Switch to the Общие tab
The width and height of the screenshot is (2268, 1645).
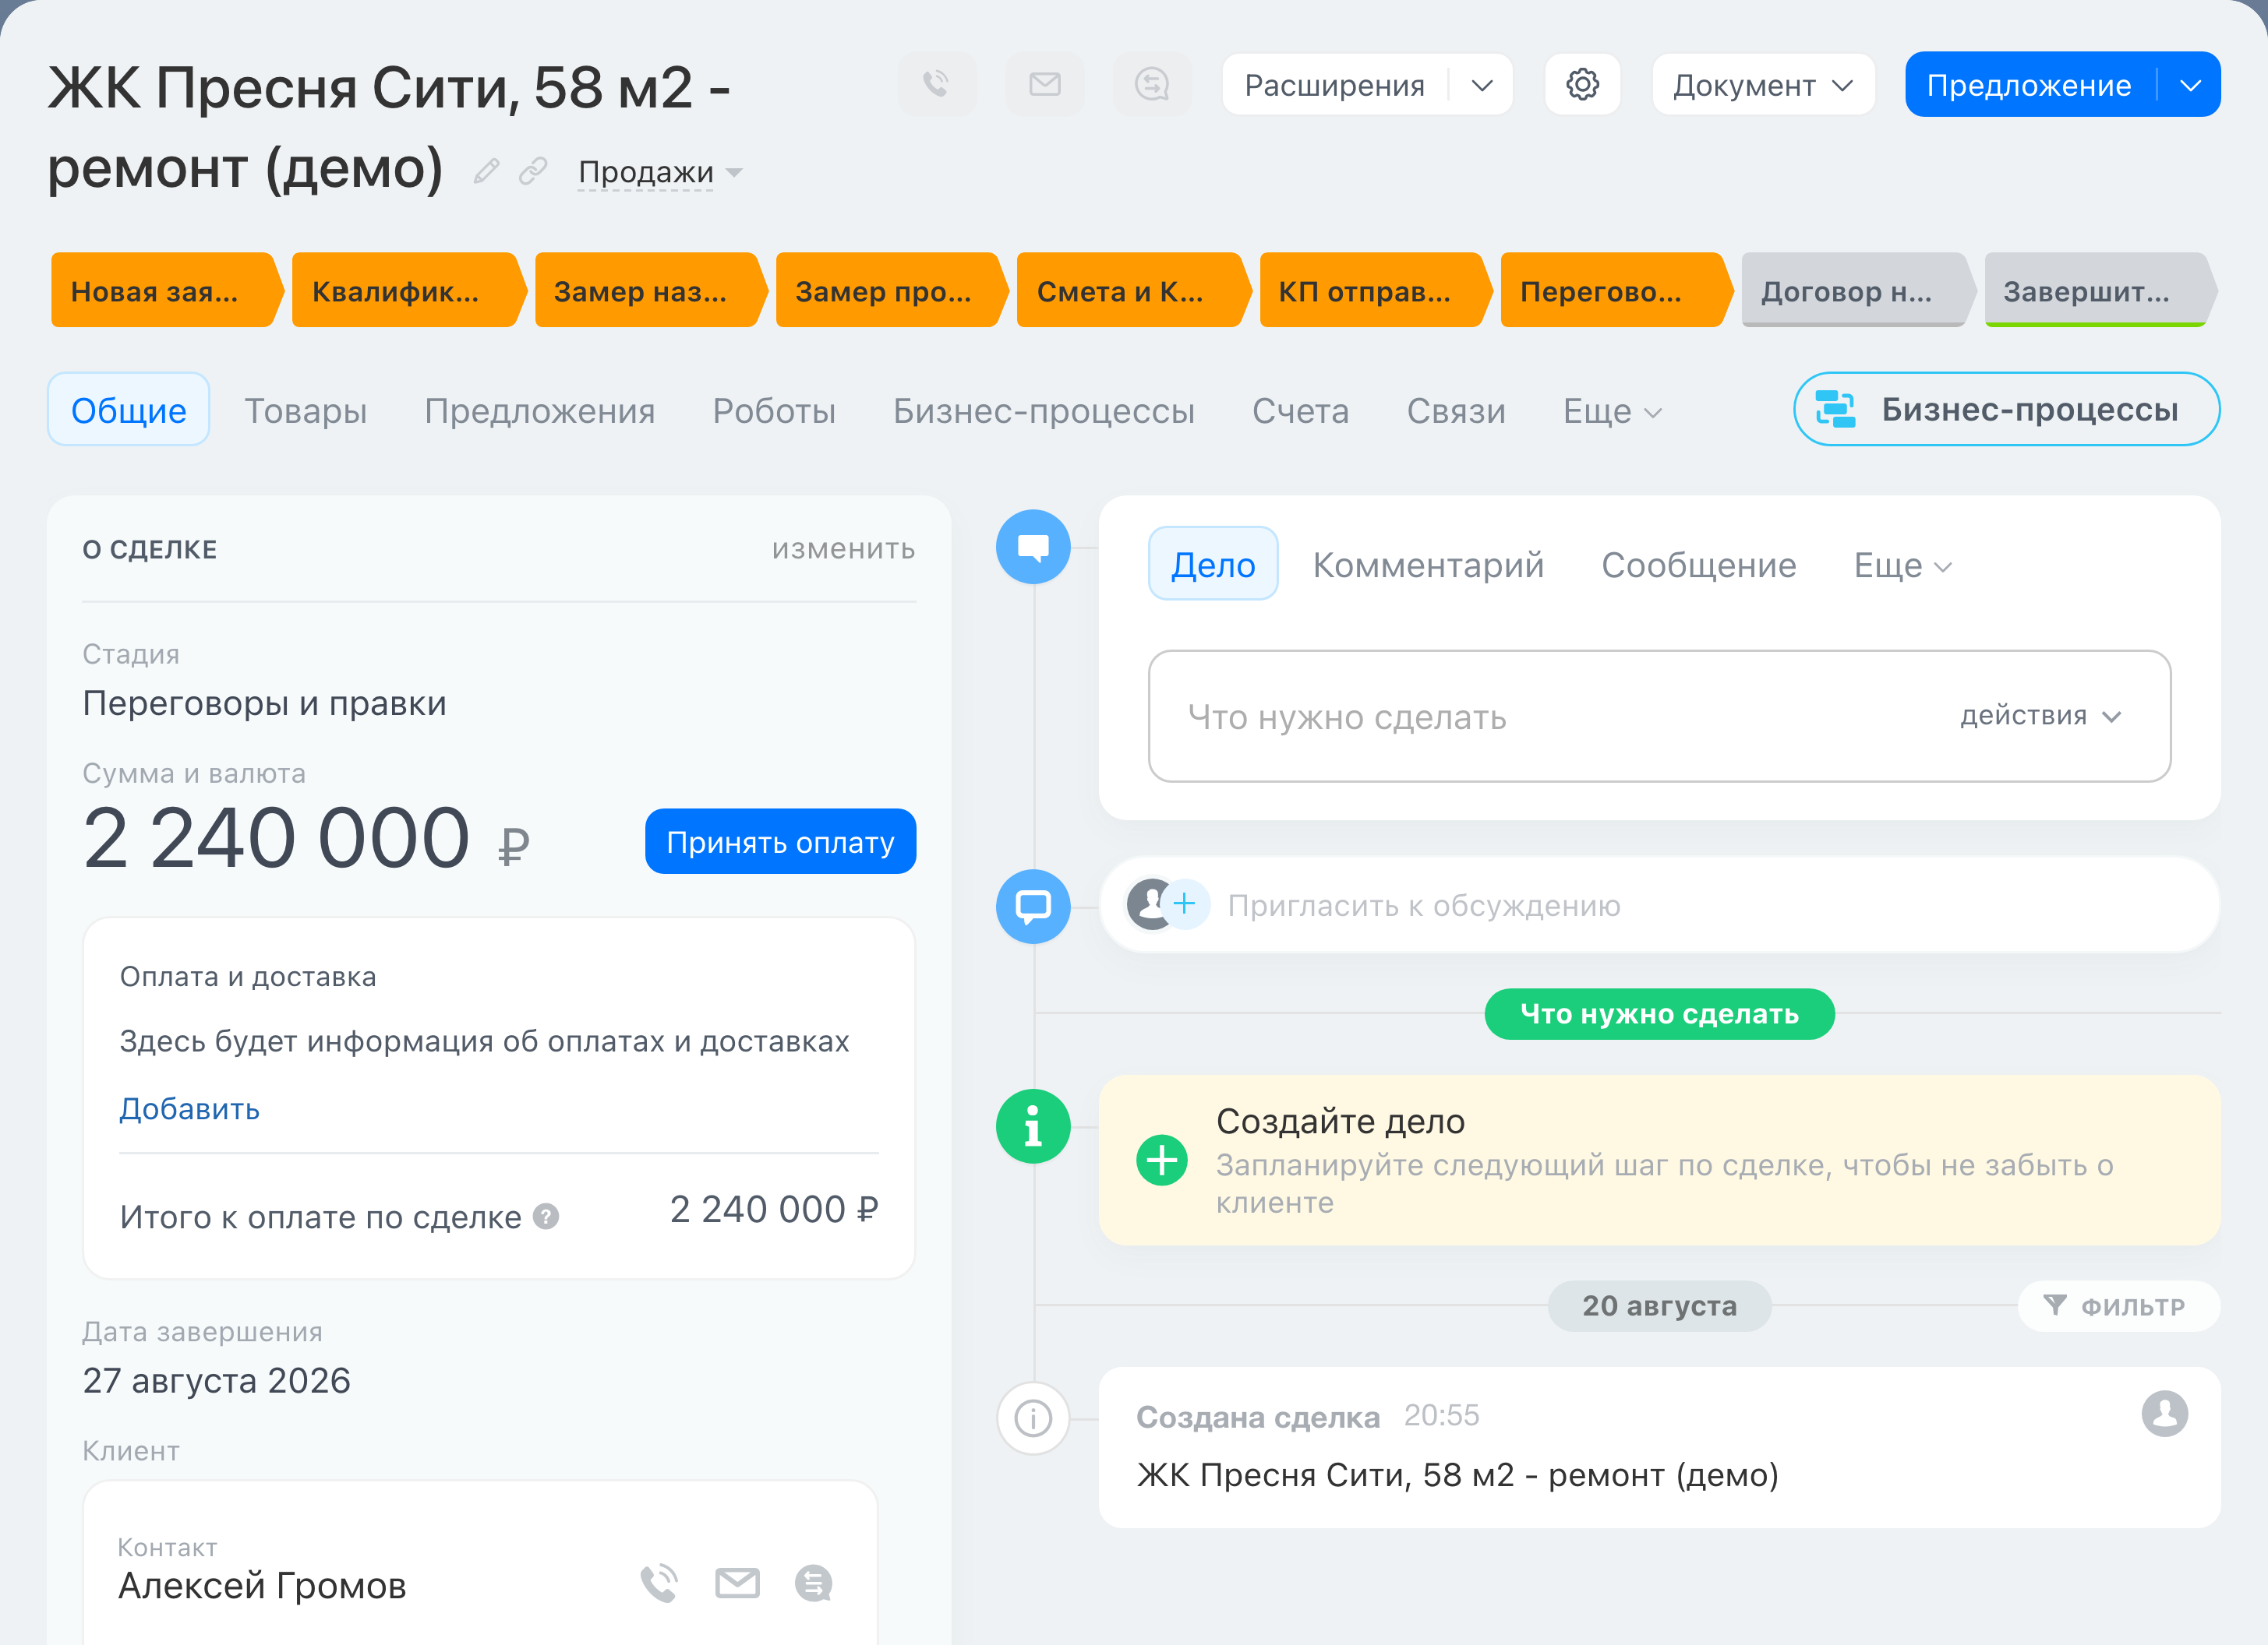[x=129, y=410]
